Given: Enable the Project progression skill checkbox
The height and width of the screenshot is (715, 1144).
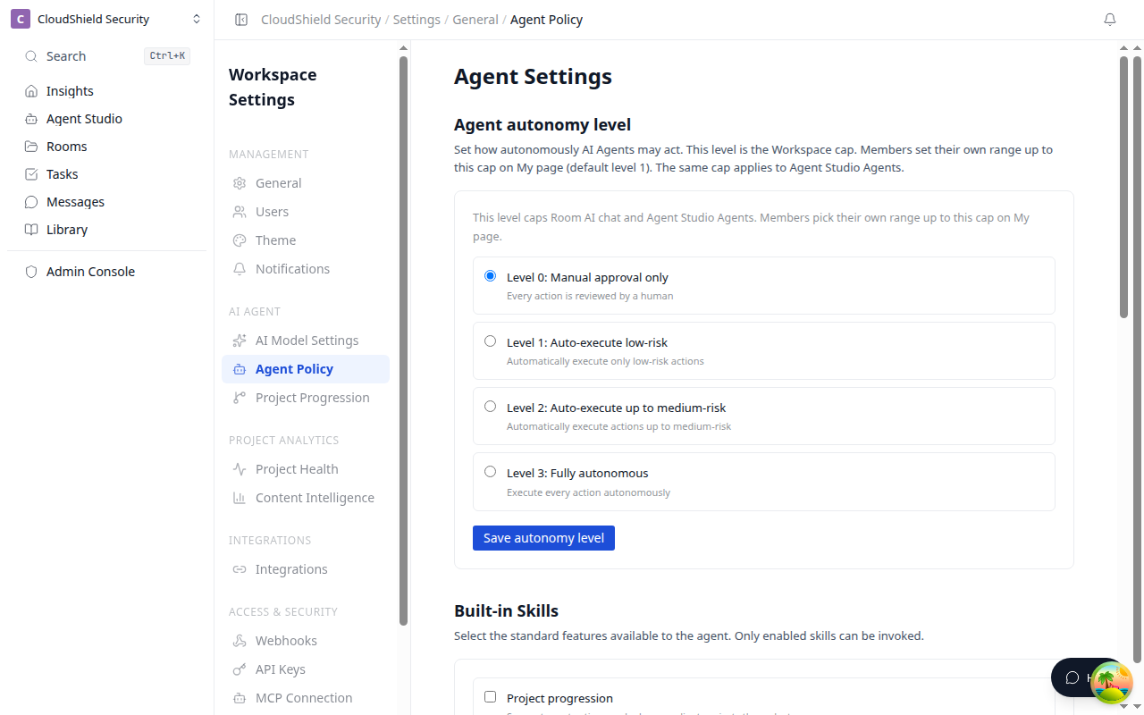Looking at the screenshot, I should 490,697.
